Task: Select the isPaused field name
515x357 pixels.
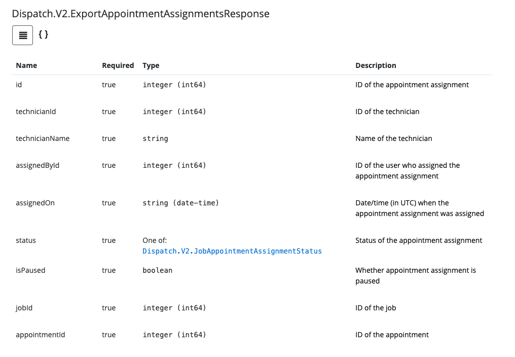Action: tap(30, 271)
